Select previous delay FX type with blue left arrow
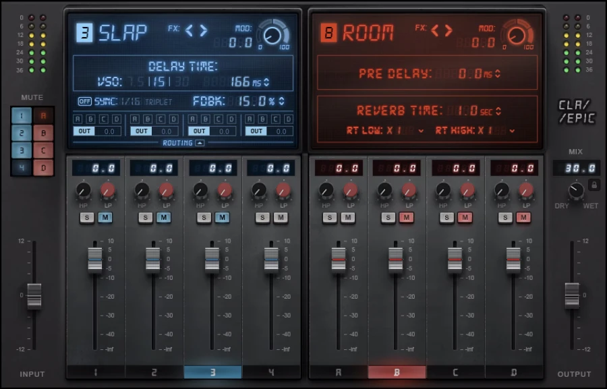Image resolution: width=607 pixels, height=389 pixels. click(x=189, y=30)
